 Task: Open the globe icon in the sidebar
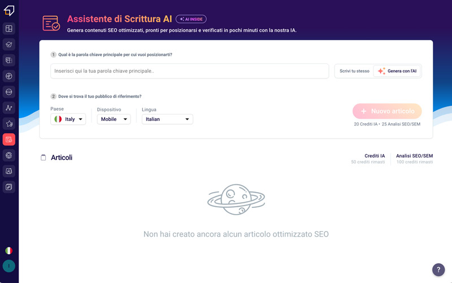tap(9, 76)
